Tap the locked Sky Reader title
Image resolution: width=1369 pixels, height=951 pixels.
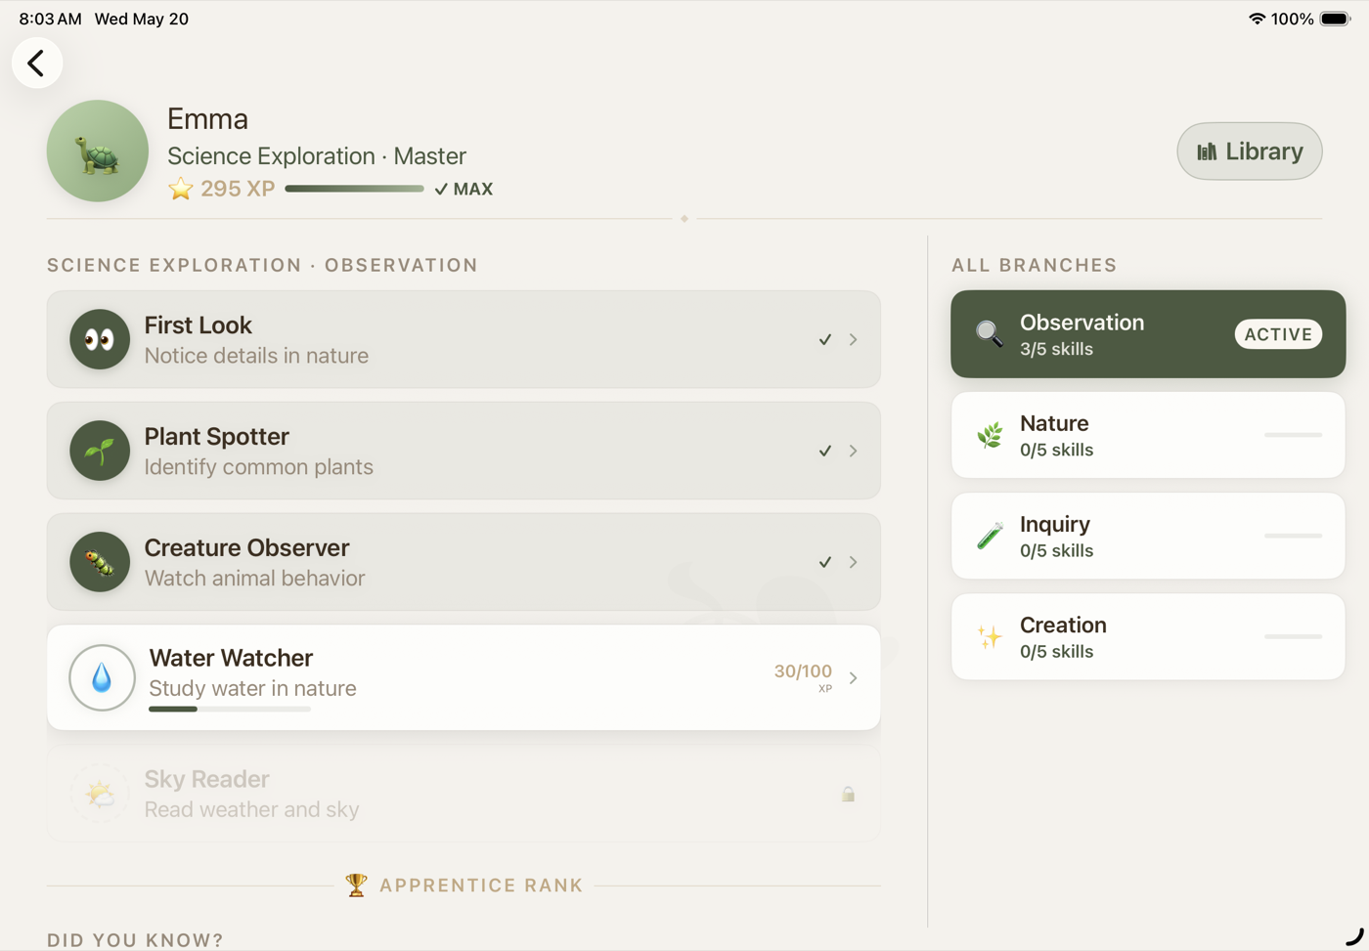click(x=206, y=779)
